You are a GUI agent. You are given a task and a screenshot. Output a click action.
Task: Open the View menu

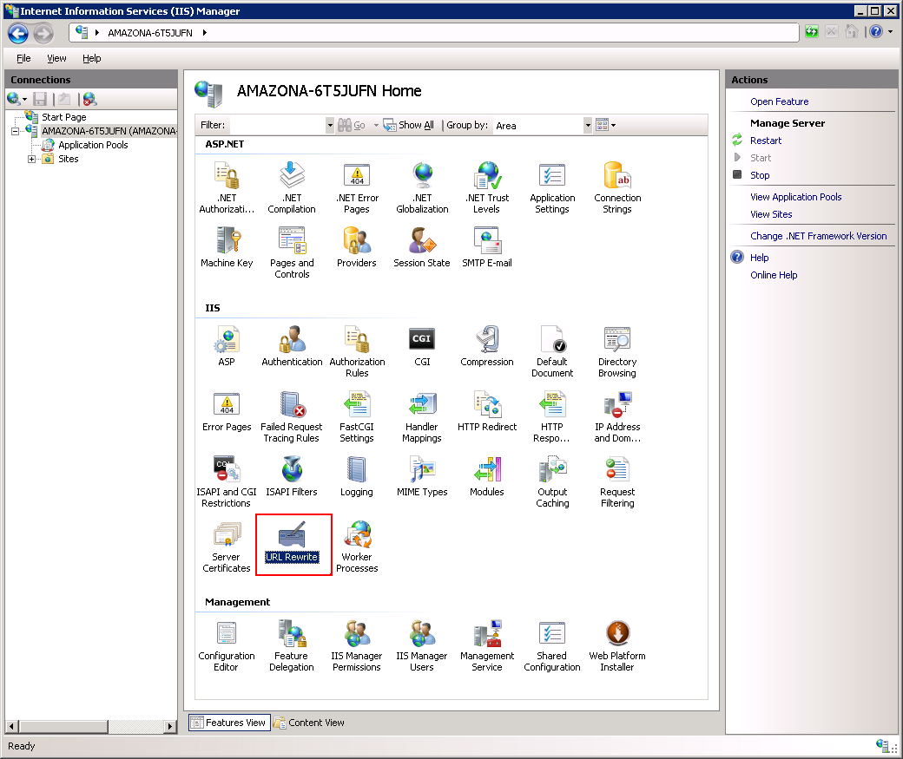pyautogui.click(x=56, y=58)
